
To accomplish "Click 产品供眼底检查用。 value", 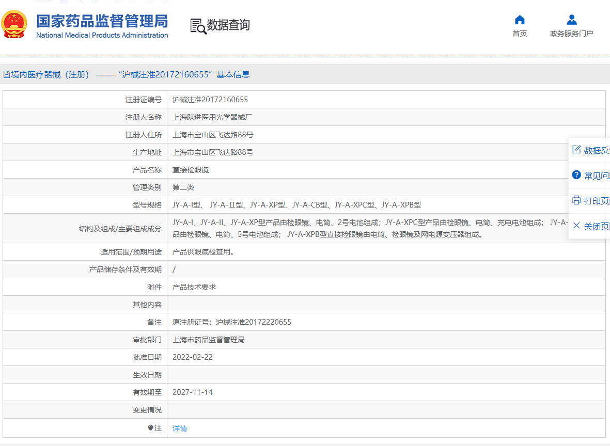I will (203, 252).
